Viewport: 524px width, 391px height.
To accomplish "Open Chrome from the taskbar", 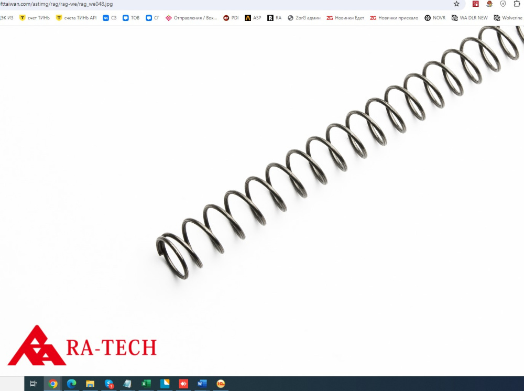I will click(x=53, y=384).
